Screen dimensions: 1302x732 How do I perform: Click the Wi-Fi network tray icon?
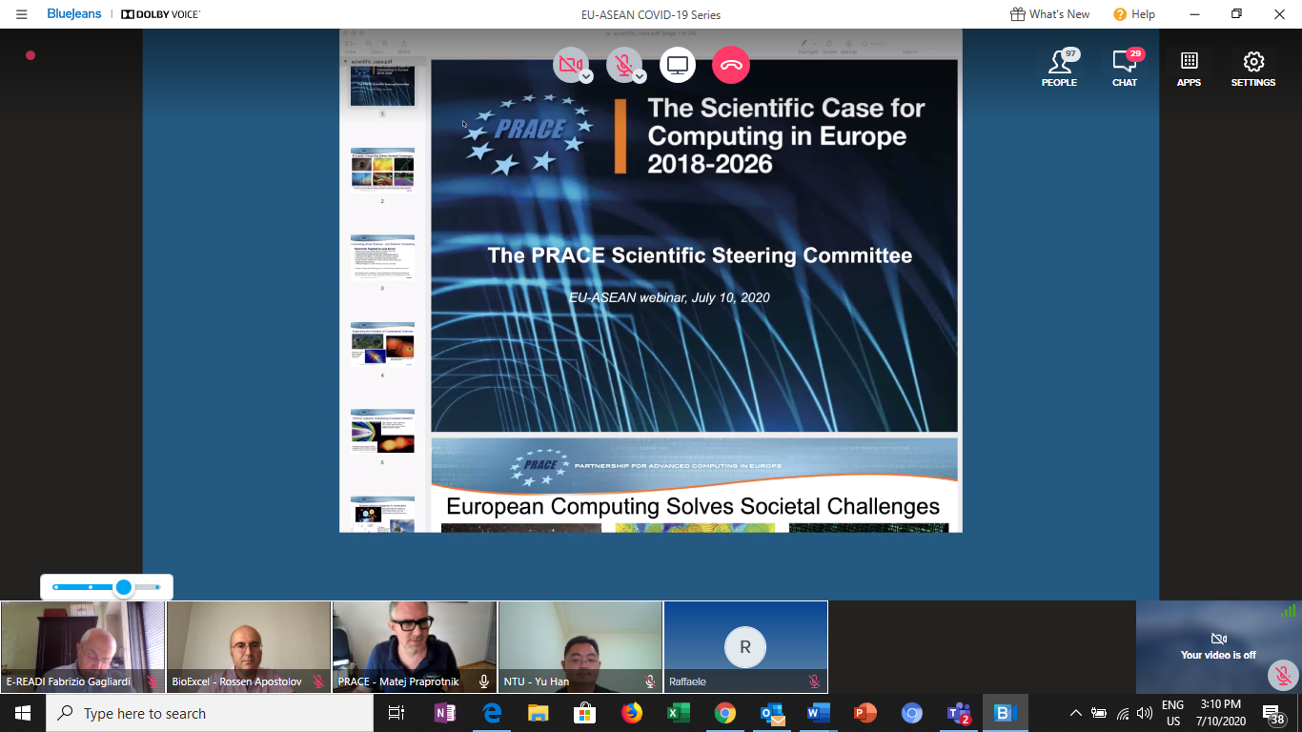1123,713
